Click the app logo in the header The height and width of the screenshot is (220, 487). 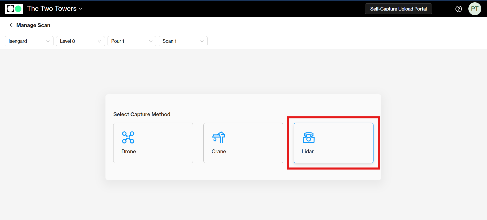coord(14,9)
